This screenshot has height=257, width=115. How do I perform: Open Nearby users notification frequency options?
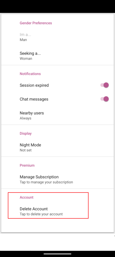(x=57, y=115)
